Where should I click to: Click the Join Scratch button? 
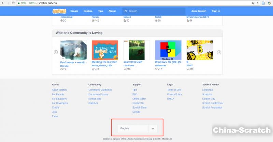pos(199,11)
